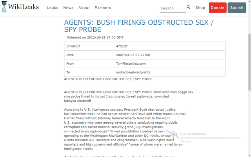Click the sender address TomFlocco@cs.com
Screen dimensions: 251x157
pyautogui.click(x=131, y=64)
